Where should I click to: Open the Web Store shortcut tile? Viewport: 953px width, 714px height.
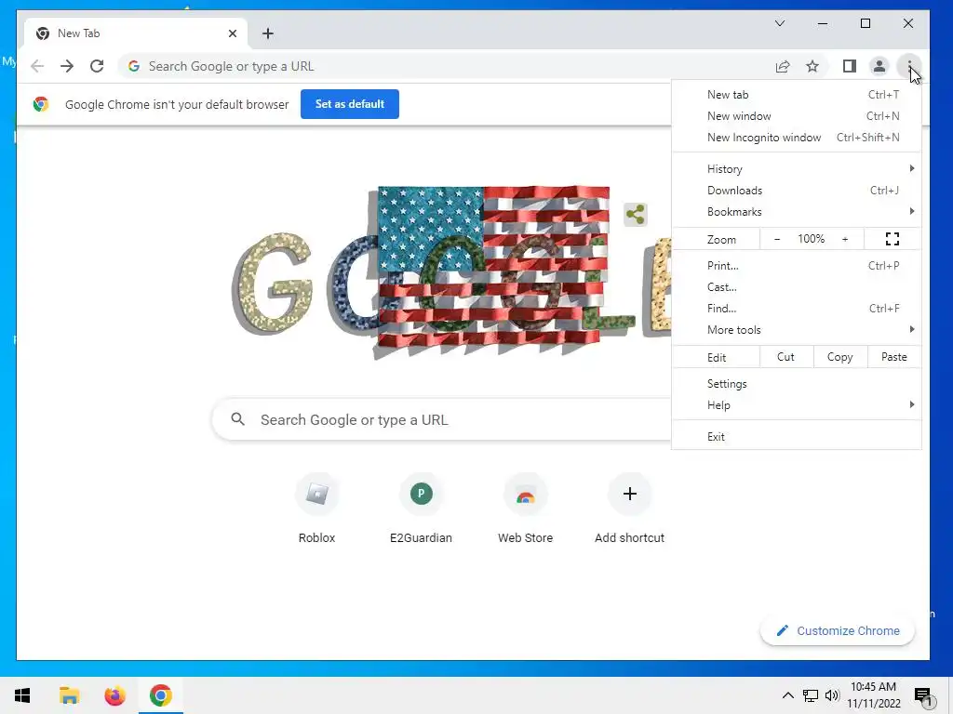pyautogui.click(x=526, y=510)
